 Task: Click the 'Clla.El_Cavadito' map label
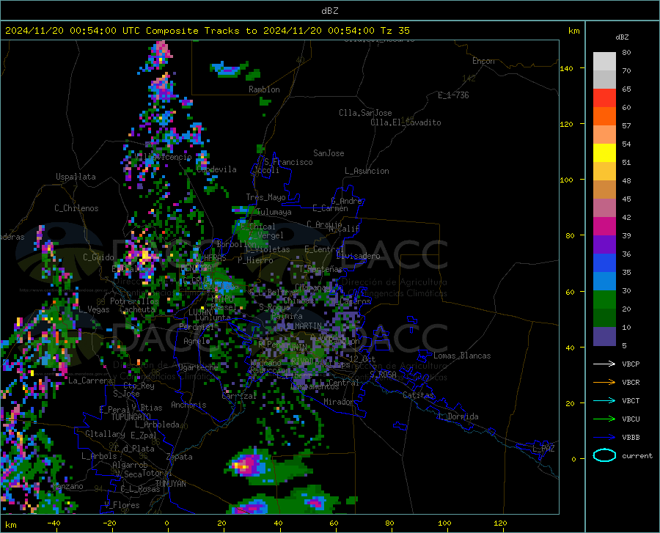[x=406, y=122]
